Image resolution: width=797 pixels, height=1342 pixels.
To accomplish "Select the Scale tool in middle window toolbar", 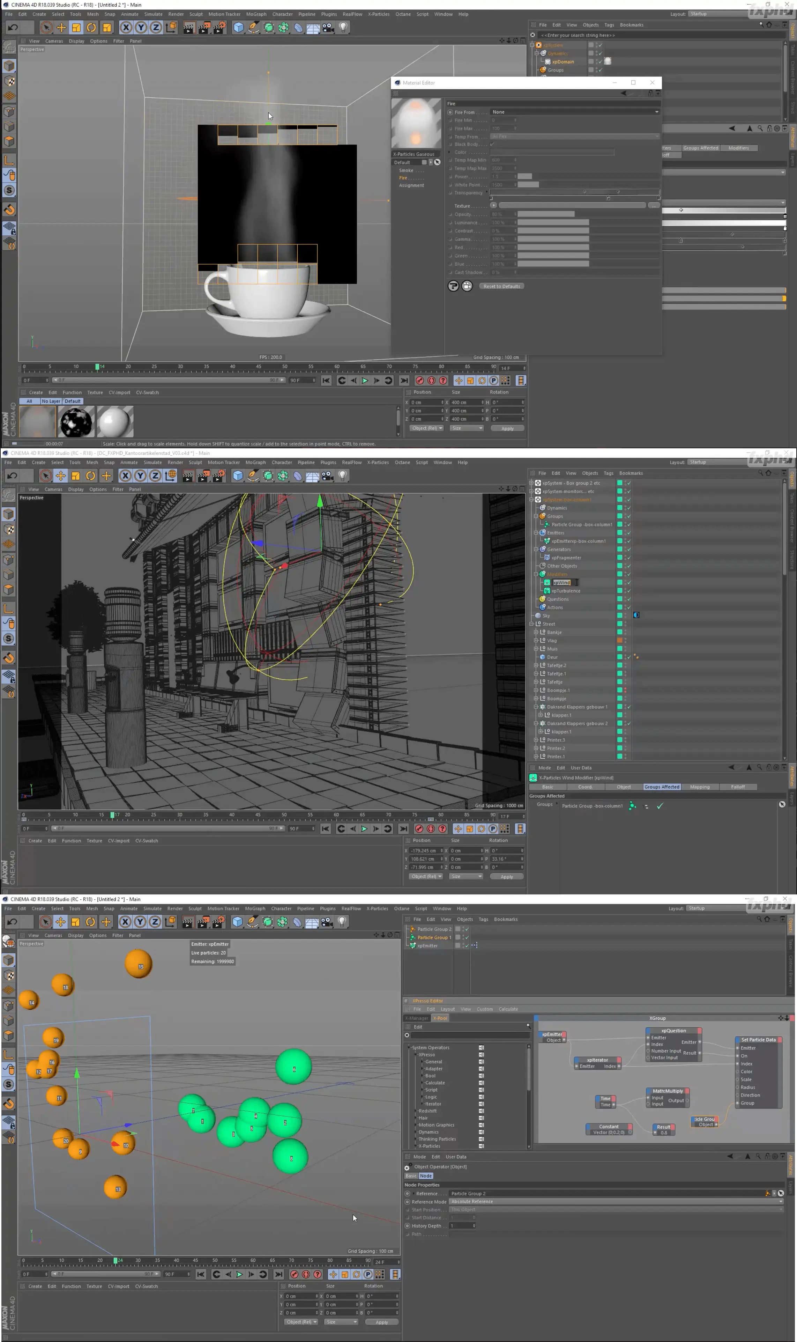I will click(x=76, y=475).
